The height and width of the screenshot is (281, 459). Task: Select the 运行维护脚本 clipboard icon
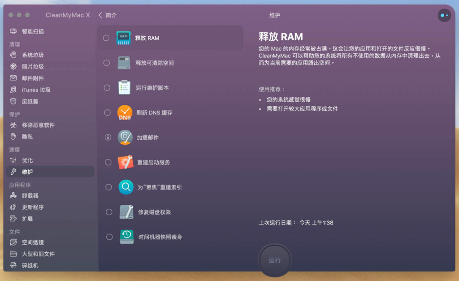[125, 87]
